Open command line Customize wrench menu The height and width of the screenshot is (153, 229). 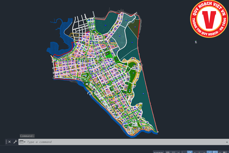point(15,142)
